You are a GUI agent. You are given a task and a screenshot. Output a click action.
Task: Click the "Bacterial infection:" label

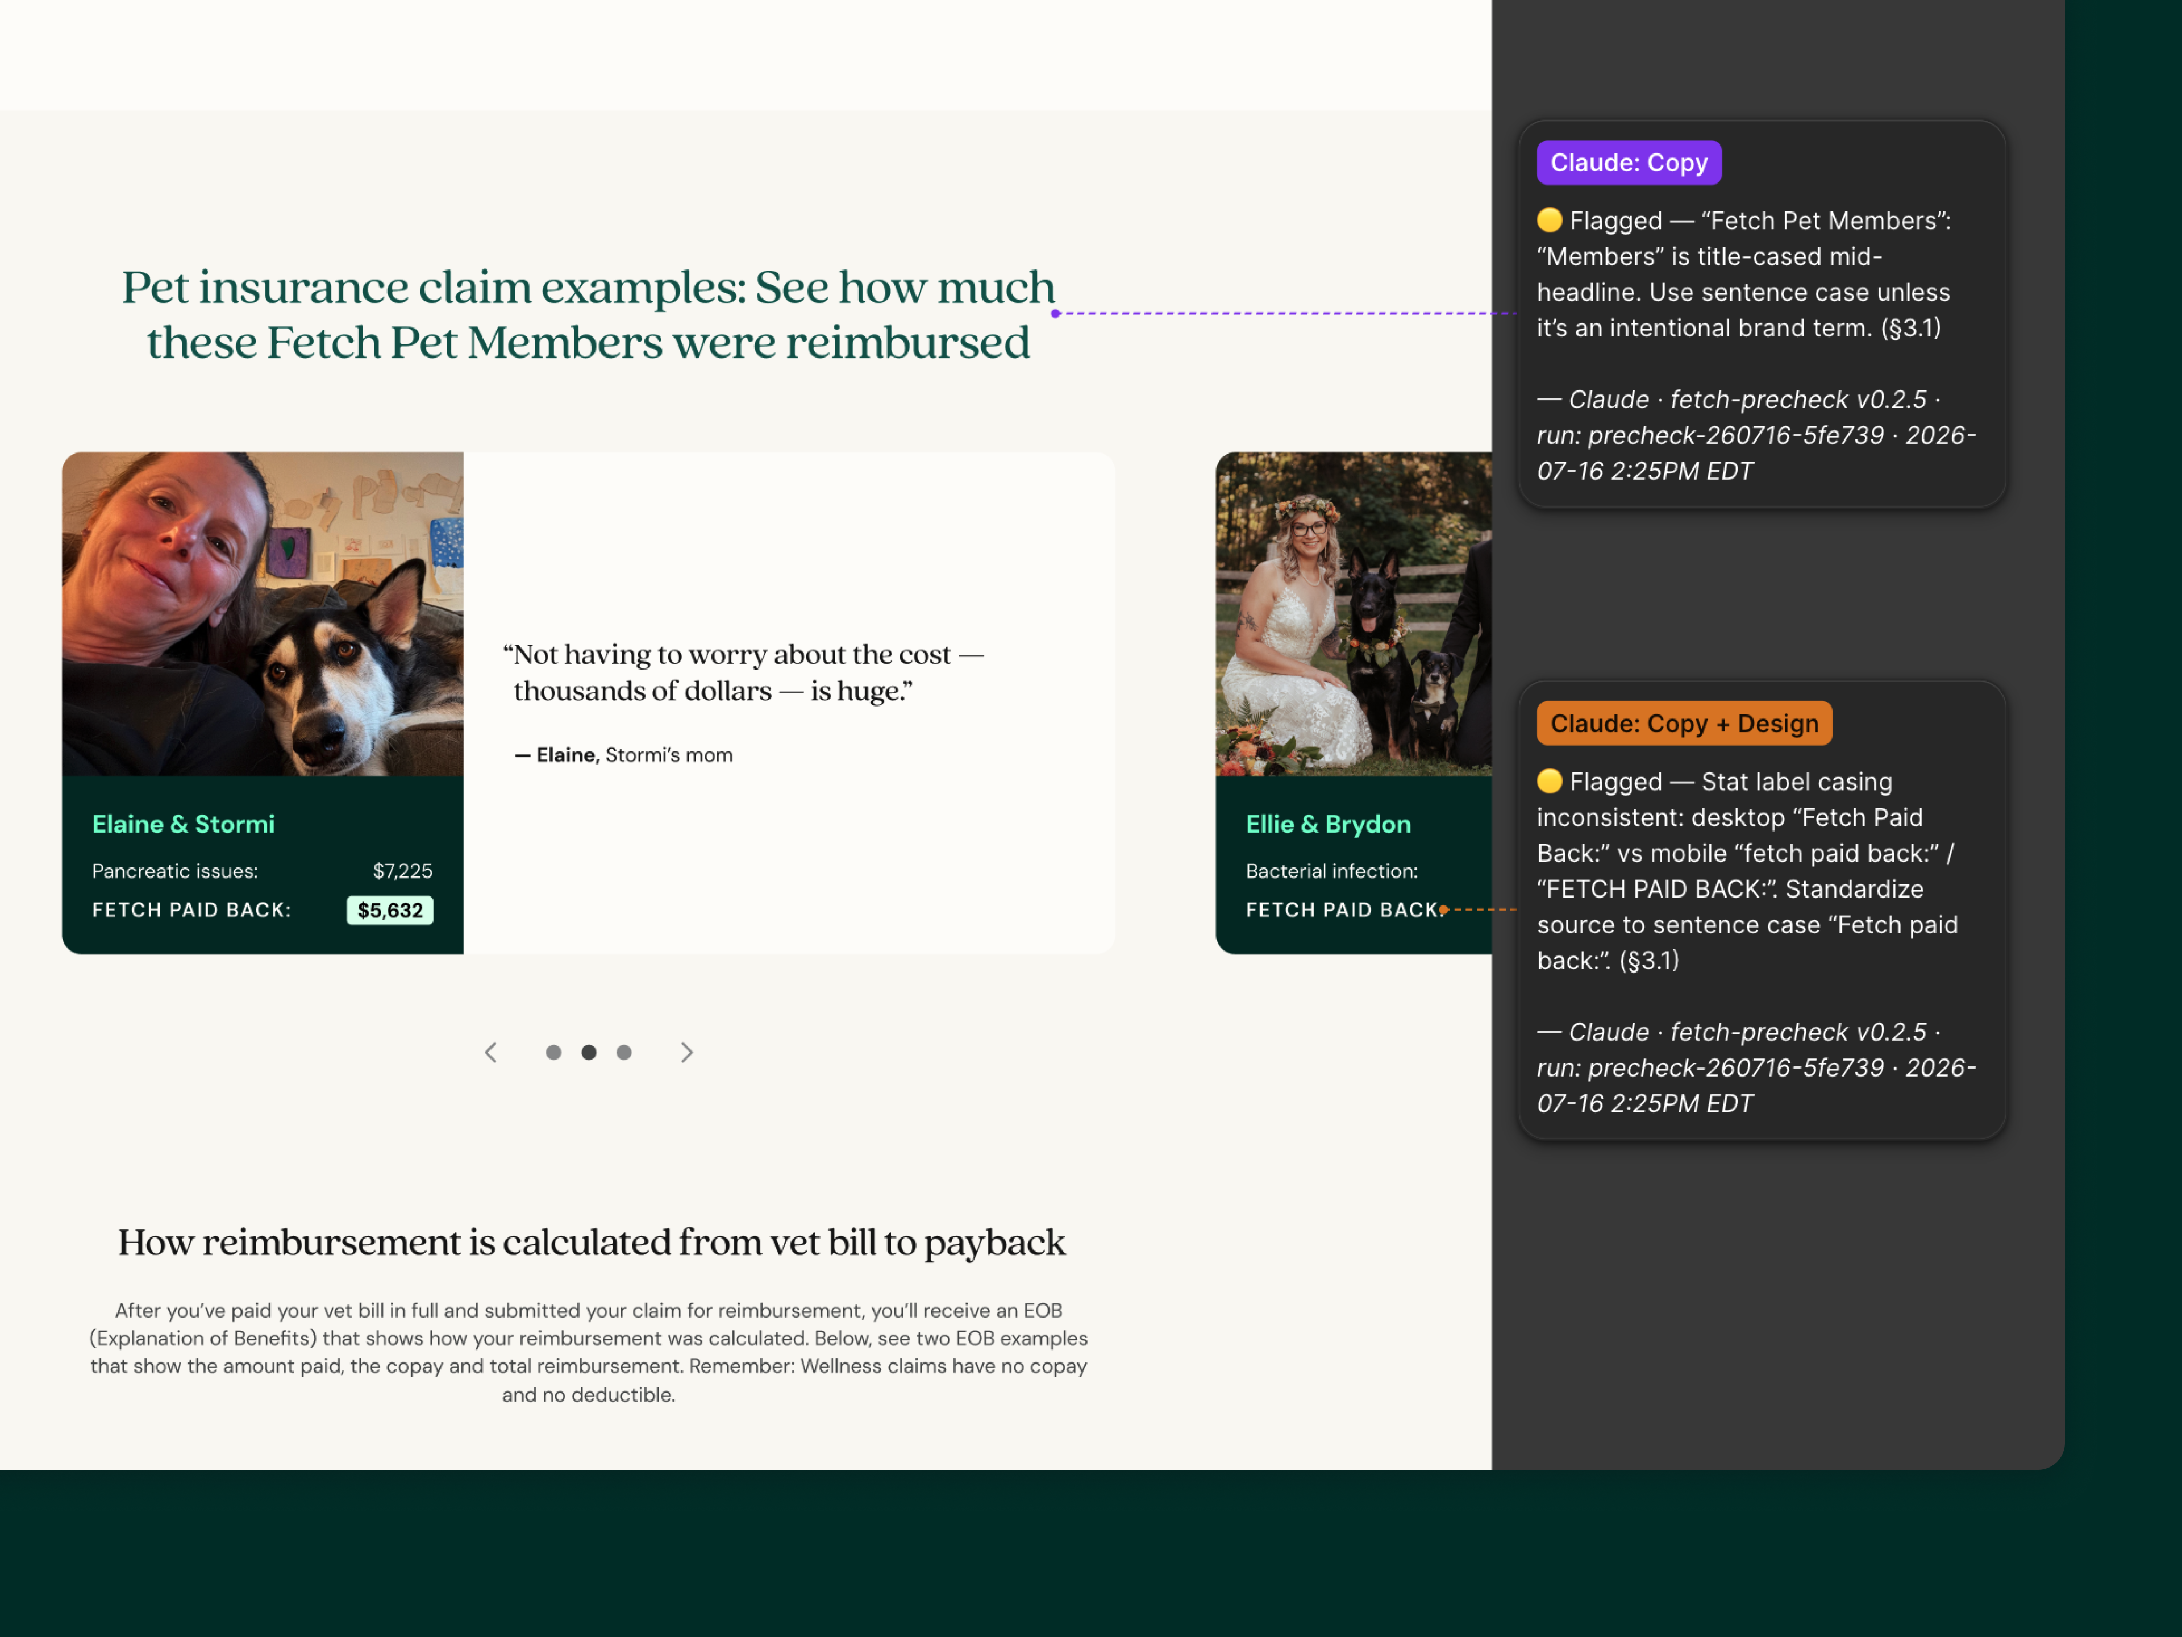(x=1332, y=871)
